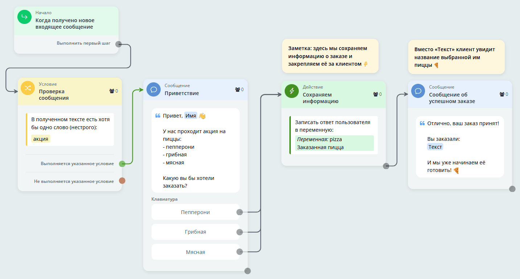Click the Выполнить первый шаг connector dot
The width and height of the screenshot is (520, 279).
pyautogui.click(x=118, y=44)
